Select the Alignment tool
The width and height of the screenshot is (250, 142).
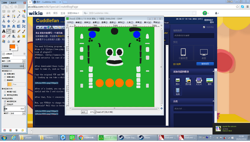14,21
